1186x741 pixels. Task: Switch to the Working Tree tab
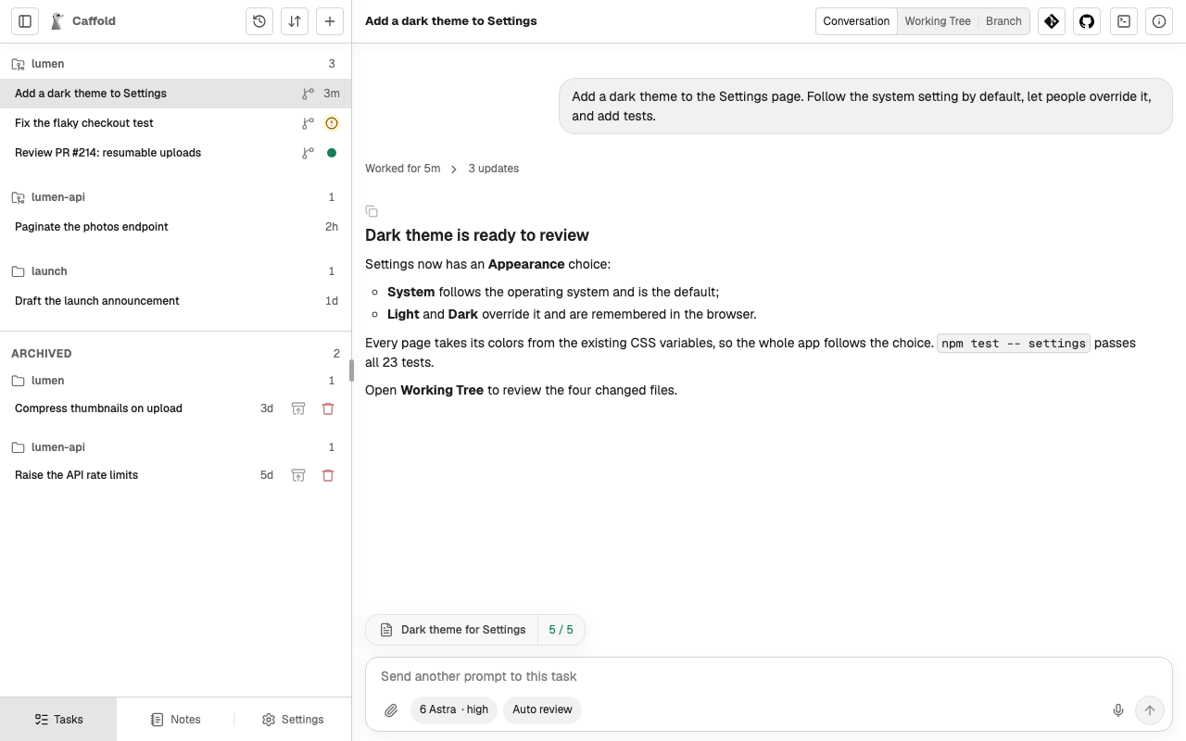click(938, 21)
